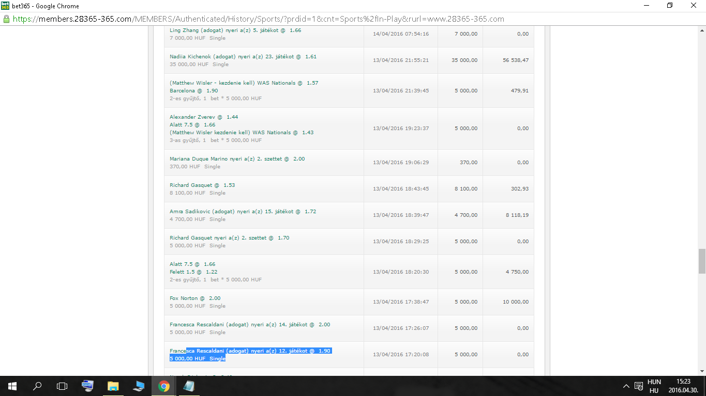
Task: Open the Fox Norton @ 2.00 bet
Action: (x=195, y=298)
